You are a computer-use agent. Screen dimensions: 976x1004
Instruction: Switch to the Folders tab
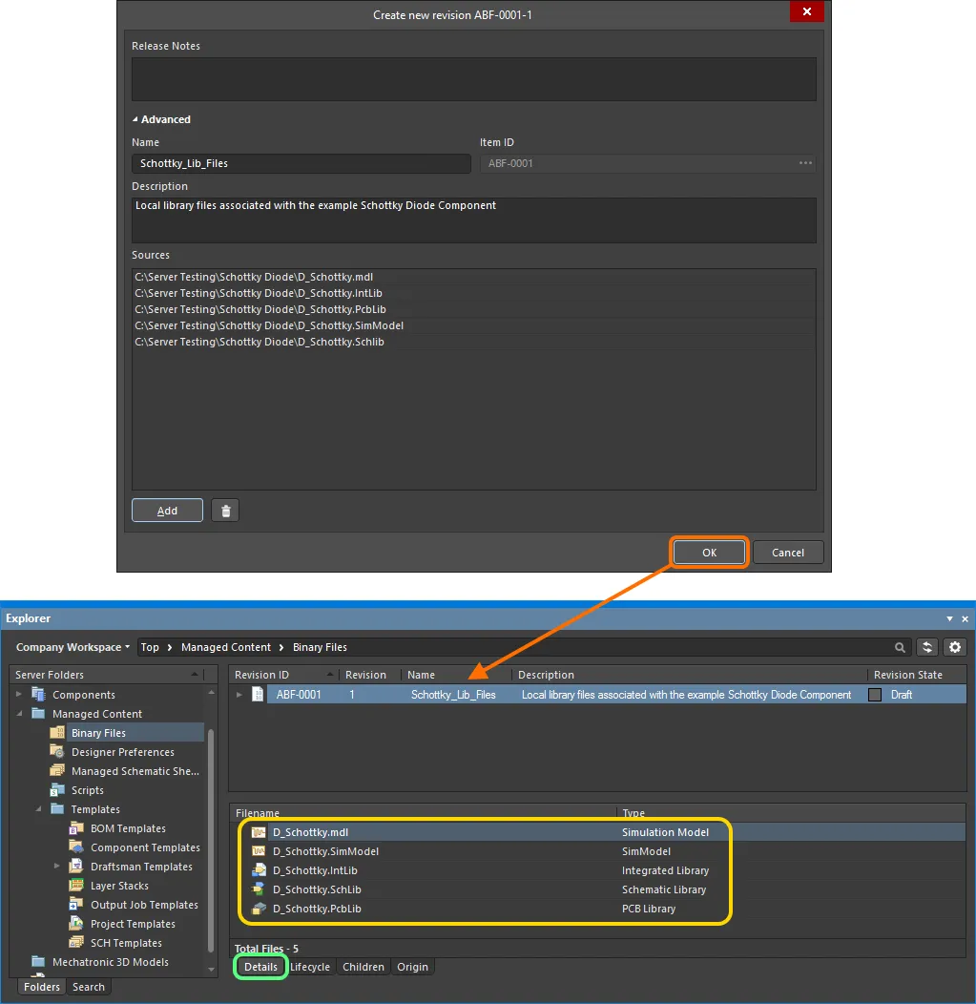pos(42,987)
